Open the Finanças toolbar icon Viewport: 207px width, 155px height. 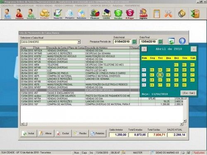click(95, 14)
